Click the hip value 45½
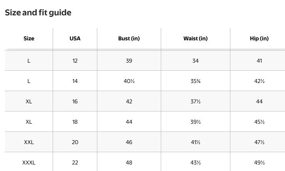The image size is (285, 171). tap(259, 122)
